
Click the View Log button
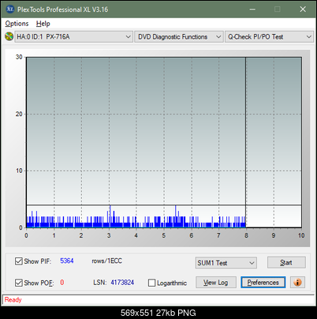pyautogui.click(x=215, y=283)
